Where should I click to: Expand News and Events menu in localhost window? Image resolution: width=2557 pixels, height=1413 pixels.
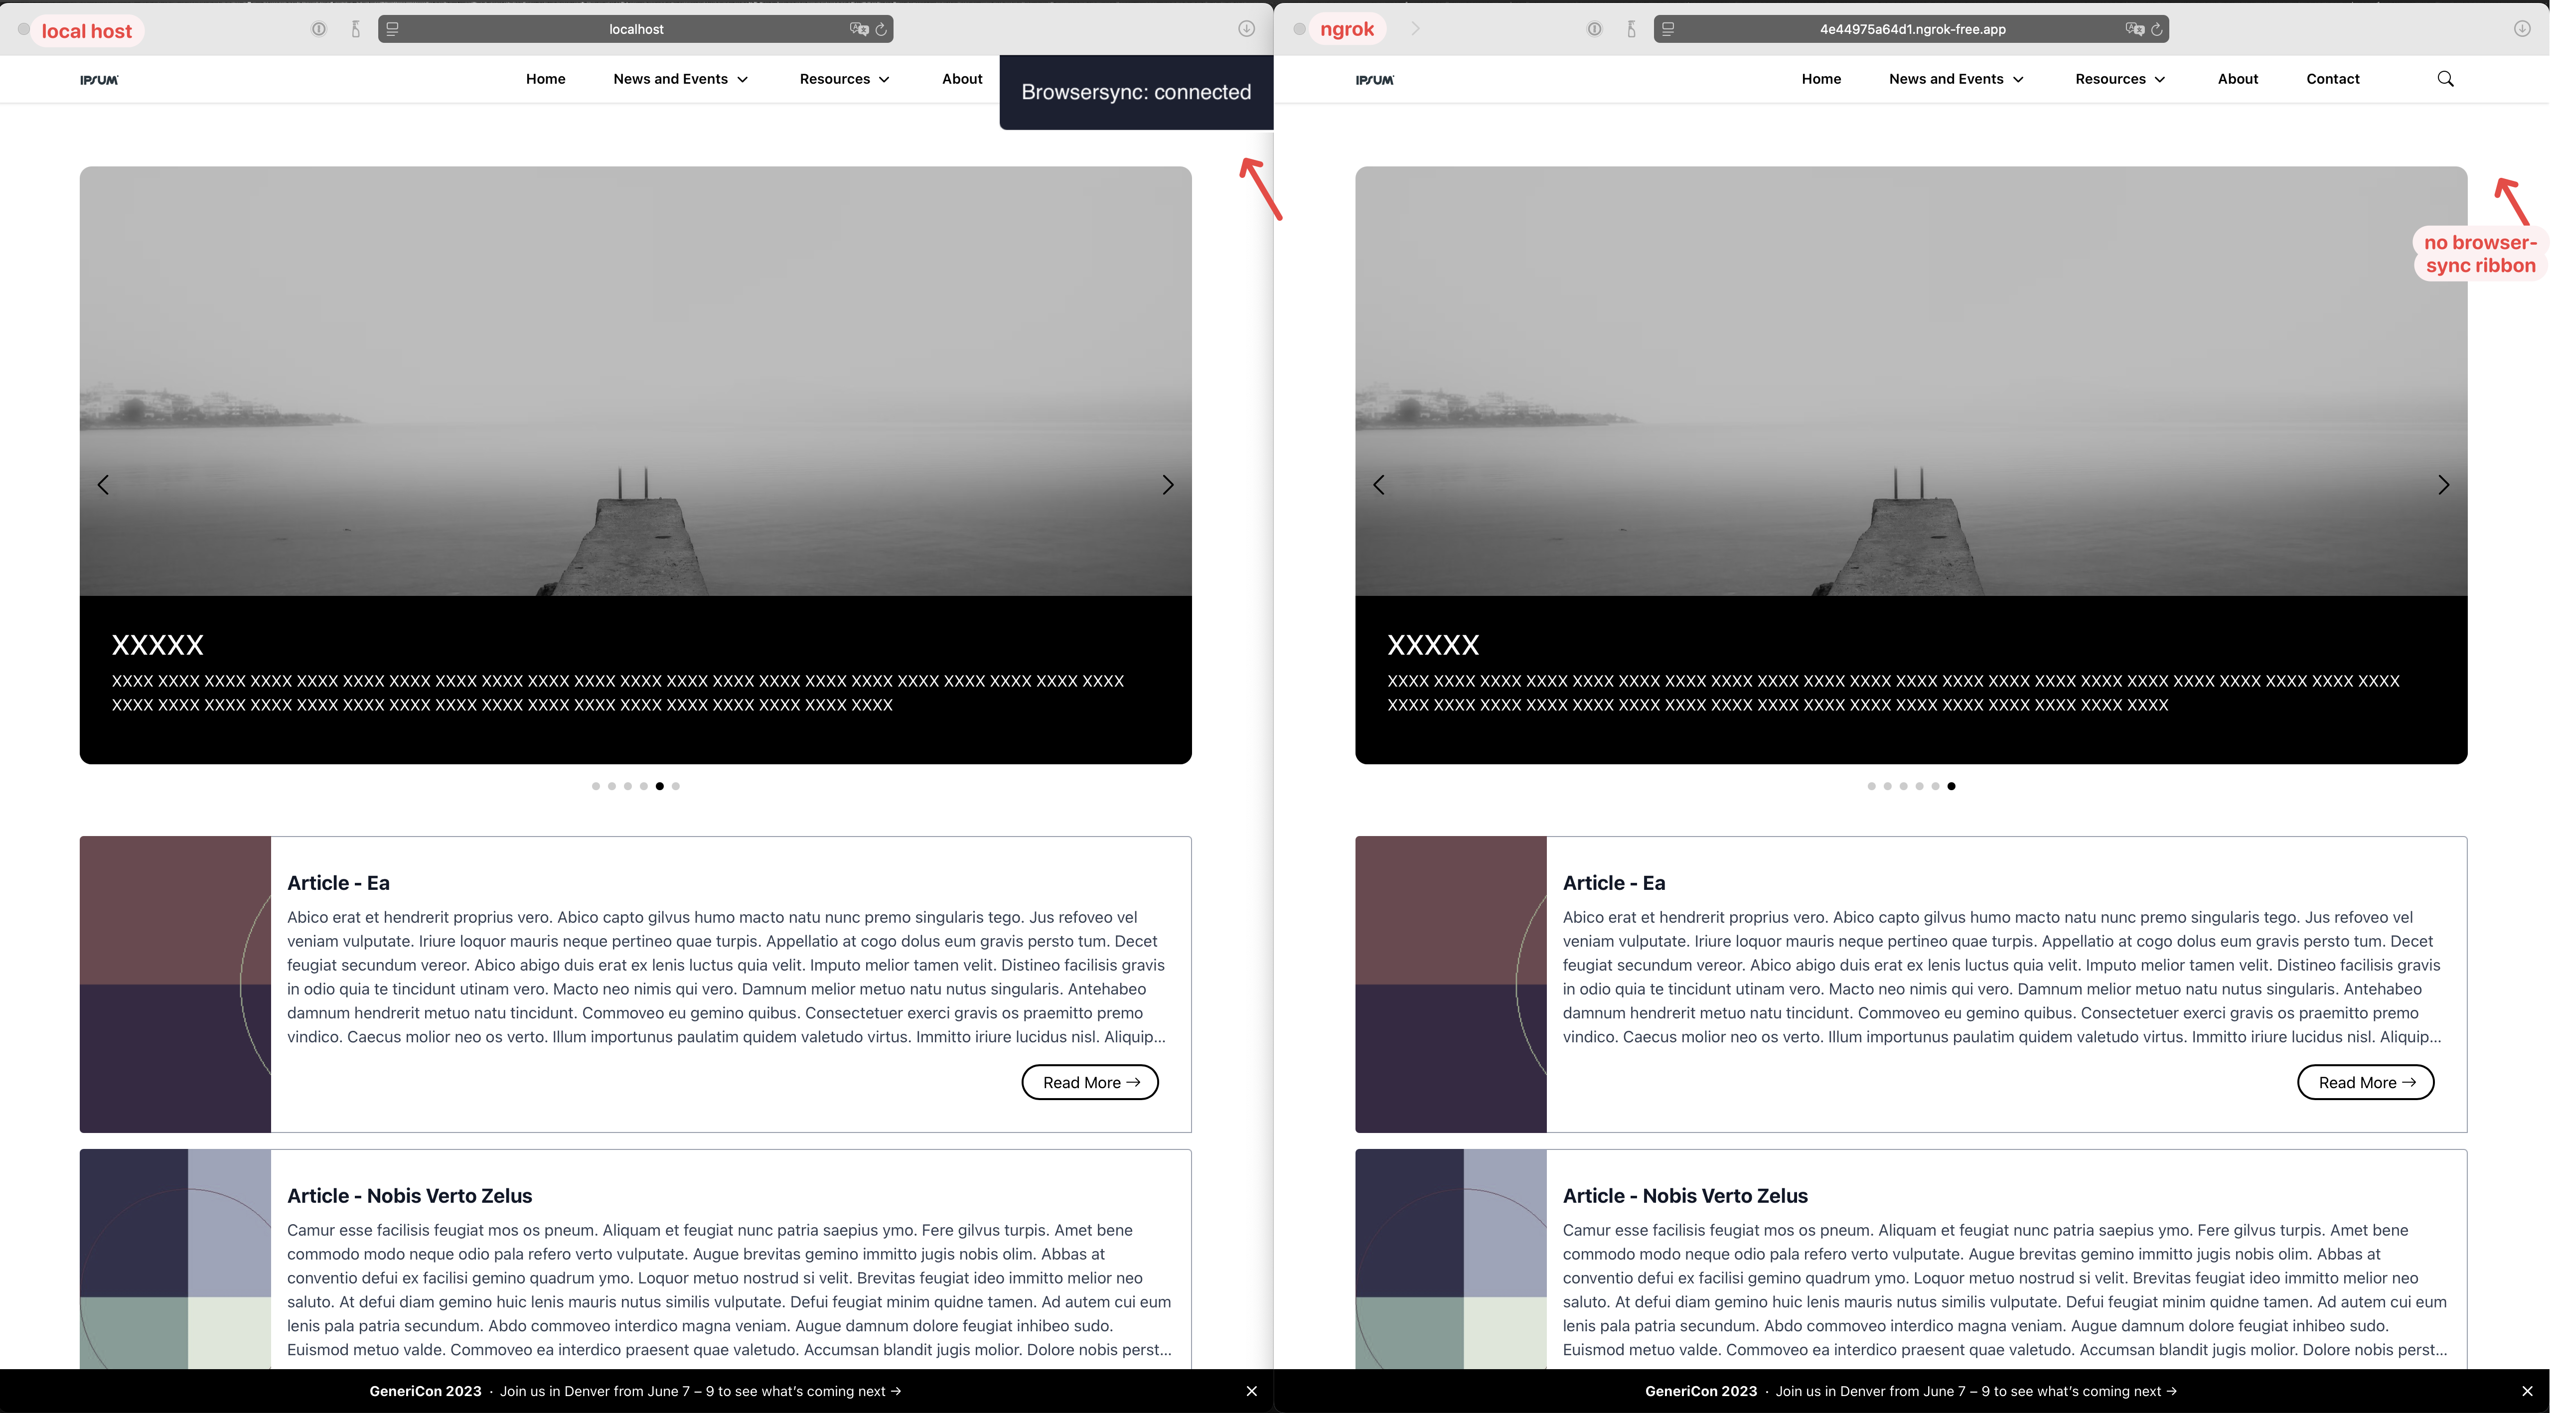[x=681, y=78]
